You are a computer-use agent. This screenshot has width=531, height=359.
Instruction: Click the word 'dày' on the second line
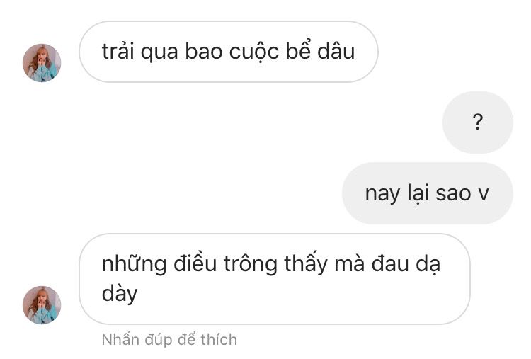(120, 293)
